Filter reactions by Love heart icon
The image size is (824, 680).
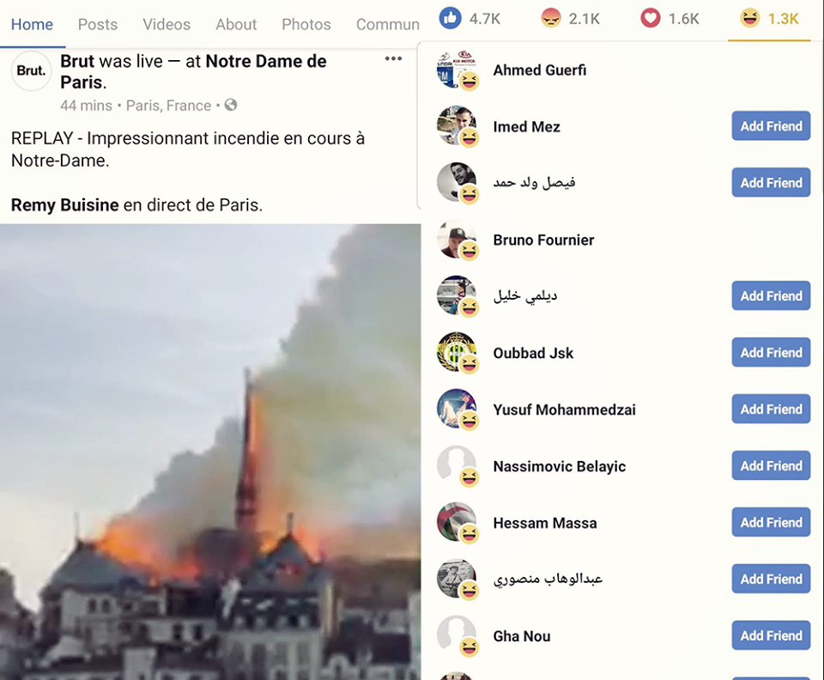652,18
